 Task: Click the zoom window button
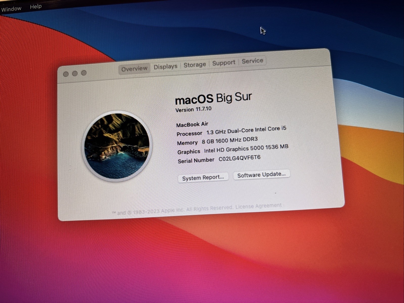84,73
